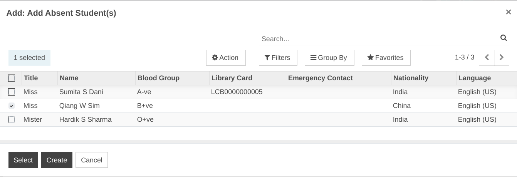Click the search magnifier icon
Viewport: 517px width, 177px height.
(x=503, y=38)
